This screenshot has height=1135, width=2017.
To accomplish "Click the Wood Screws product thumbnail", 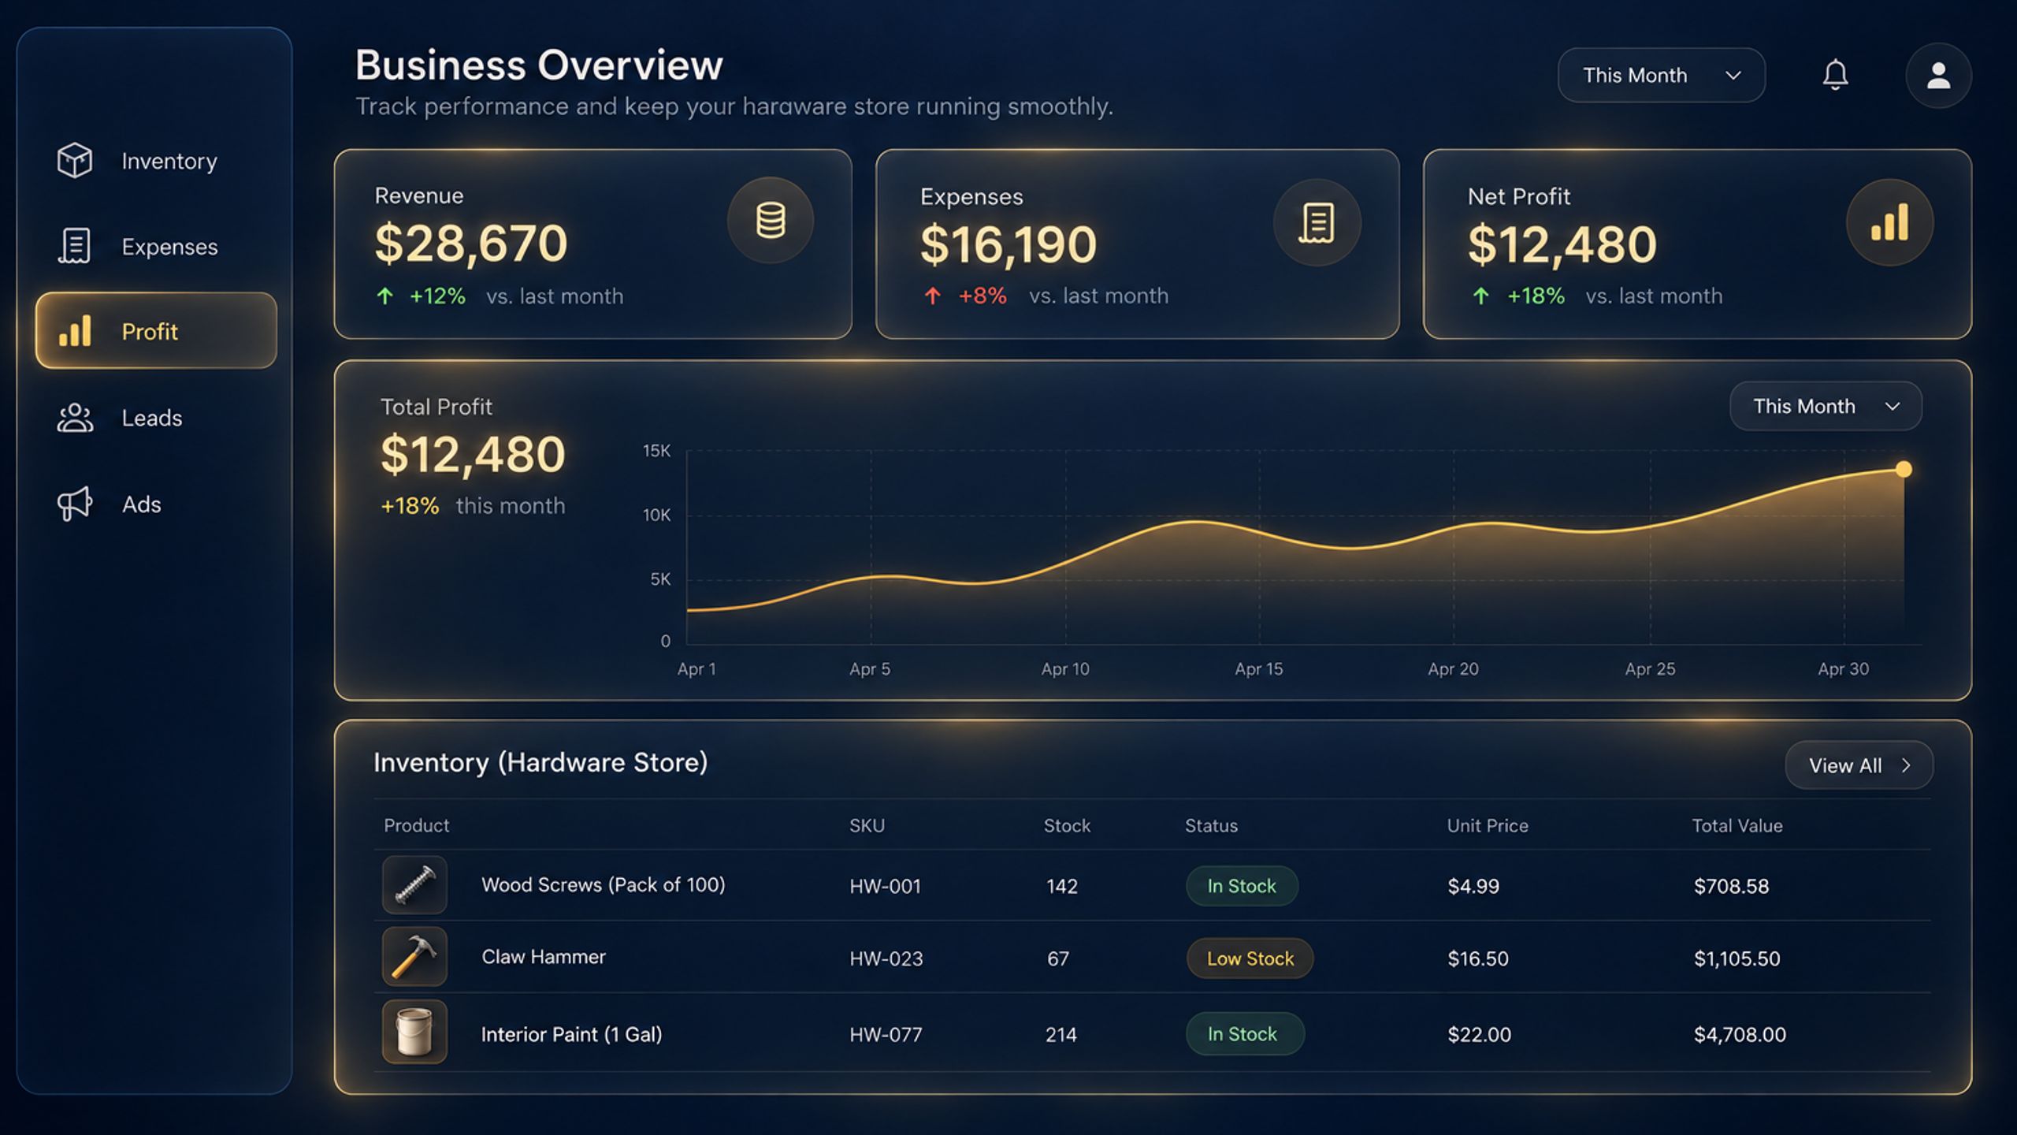I will point(414,884).
